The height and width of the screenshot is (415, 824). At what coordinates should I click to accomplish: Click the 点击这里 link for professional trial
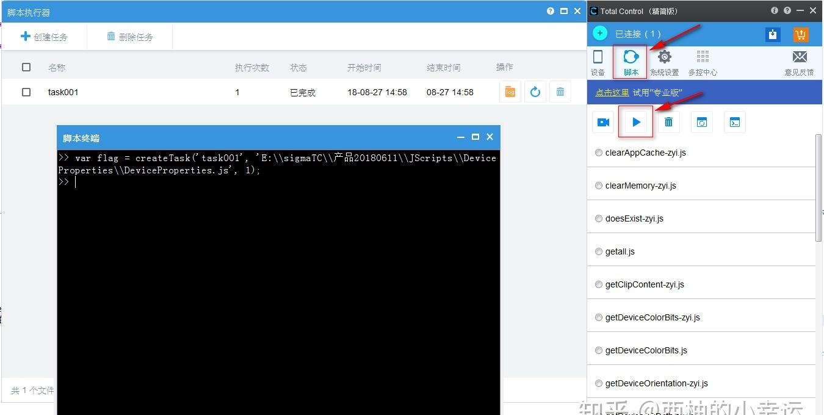(612, 93)
